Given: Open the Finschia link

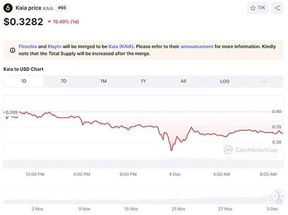Looking at the screenshot, I should pos(28,47).
